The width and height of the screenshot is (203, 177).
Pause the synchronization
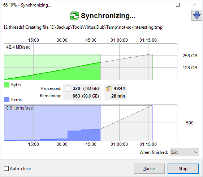point(149,169)
